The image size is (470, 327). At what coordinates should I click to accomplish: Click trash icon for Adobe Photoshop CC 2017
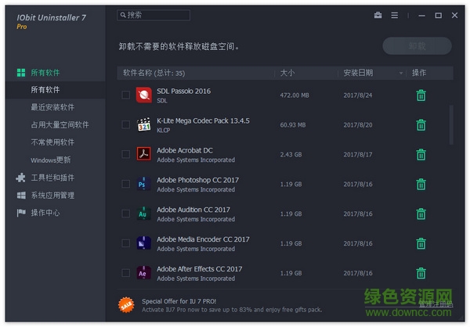[421, 185]
